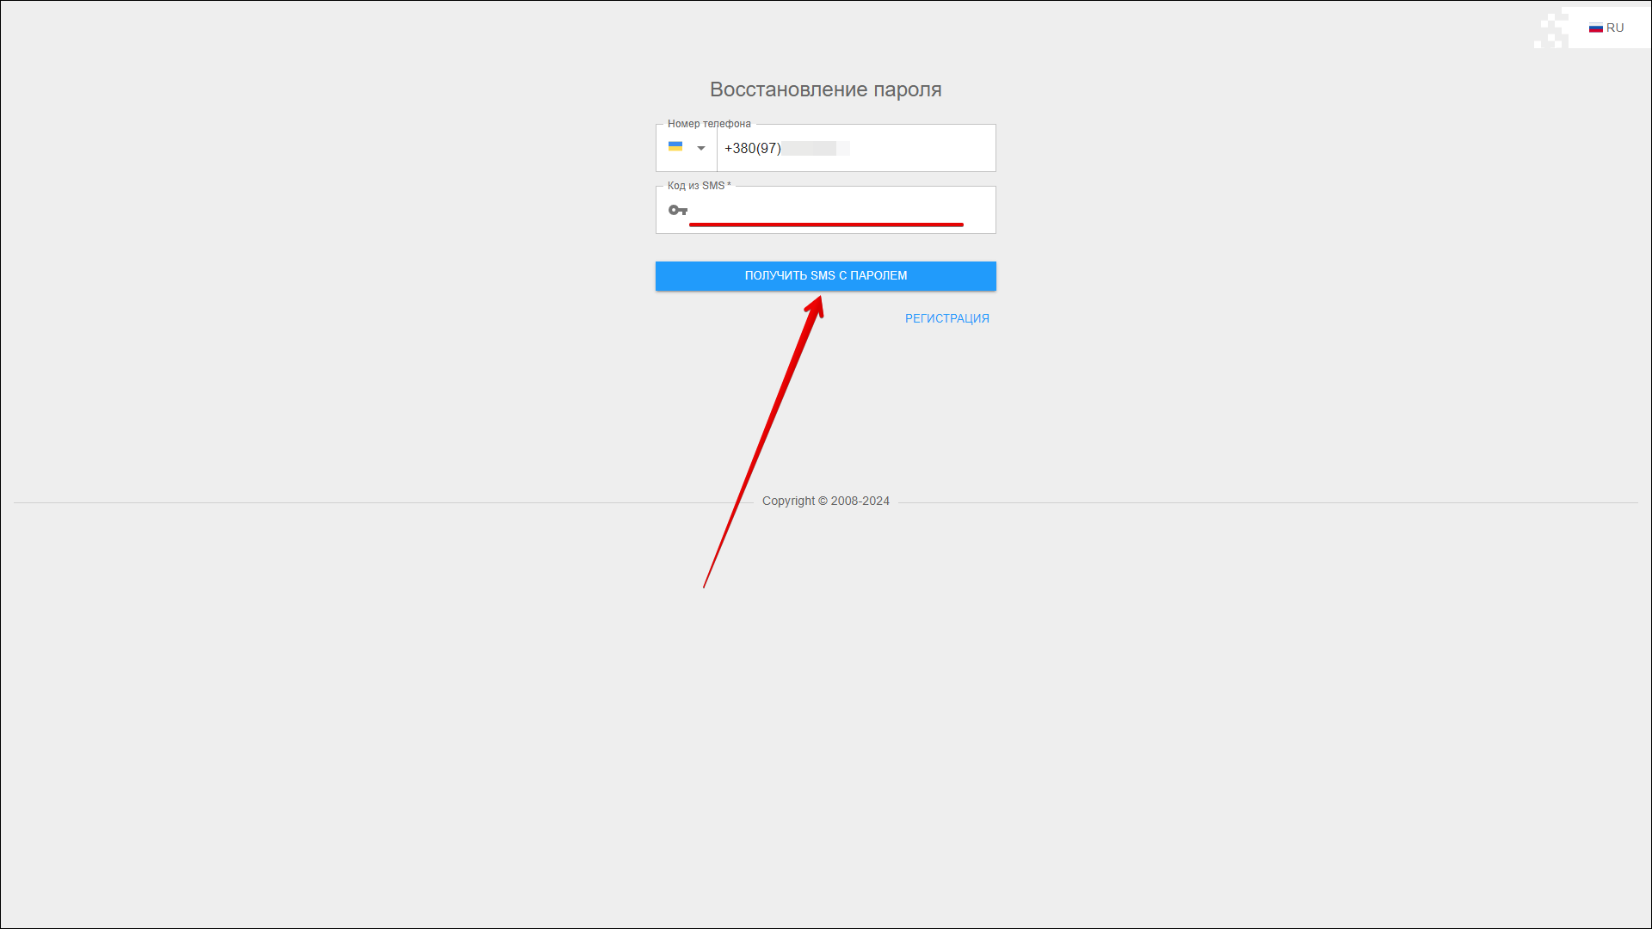
Task: Click the Восстановление пароля heading
Action: 825,89
